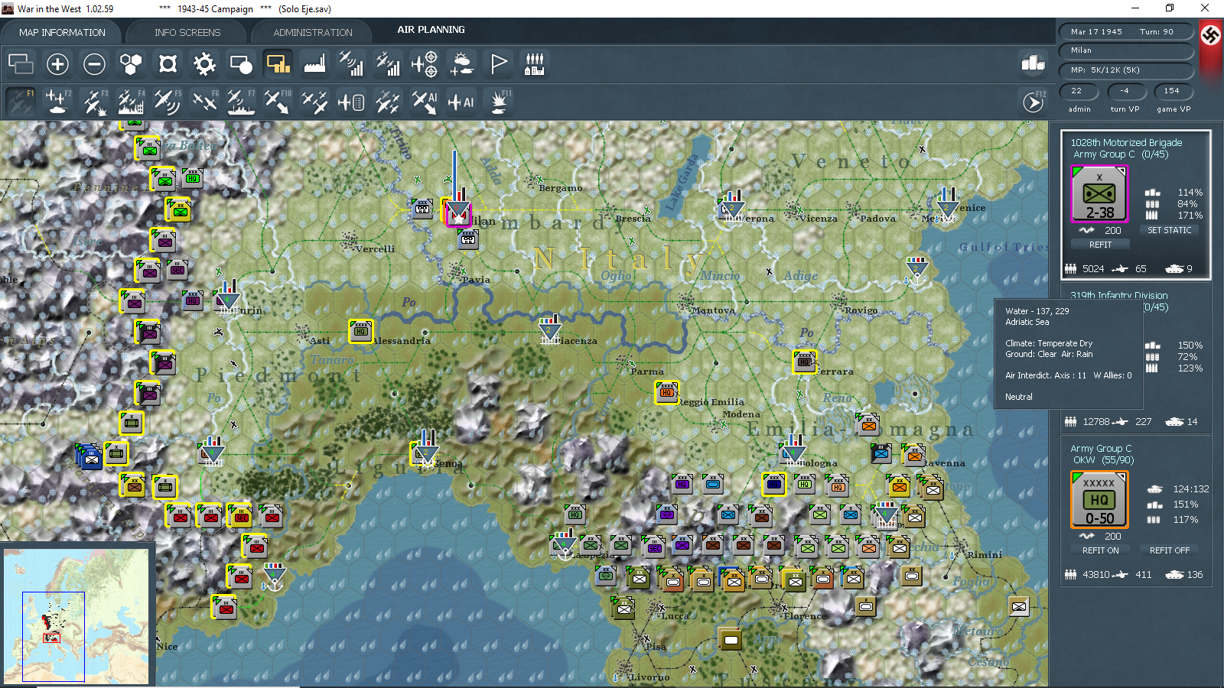
Task: Toggle the hex grid display icon
Action: click(131, 64)
